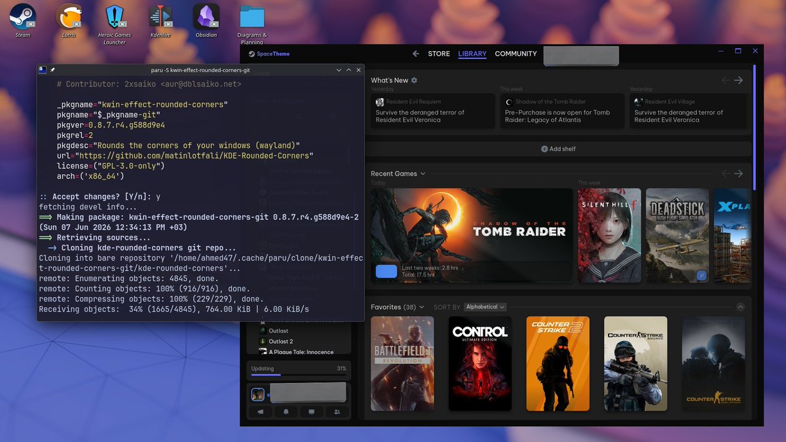Collapse the Favorites shelf chevron
Screen dimensions: 786x442
click(x=740, y=307)
